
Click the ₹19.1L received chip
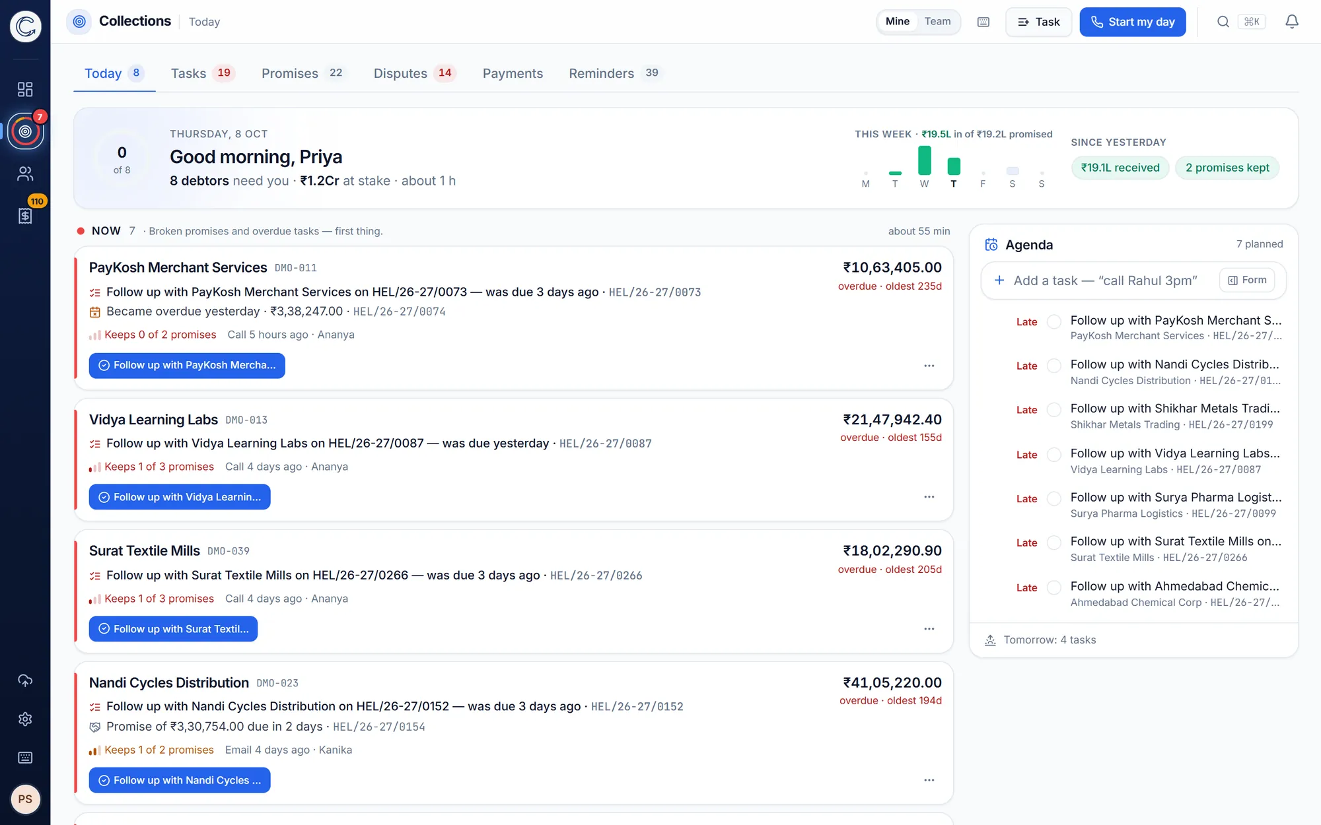(x=1120, y=168)
